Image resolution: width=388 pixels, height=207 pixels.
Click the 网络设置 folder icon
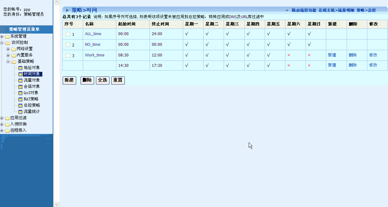[13, 49]
